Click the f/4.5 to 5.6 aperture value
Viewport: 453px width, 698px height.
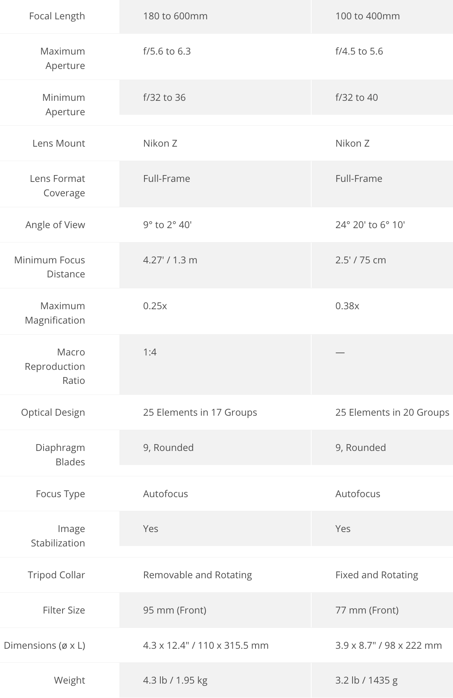[x=359, y=51]
